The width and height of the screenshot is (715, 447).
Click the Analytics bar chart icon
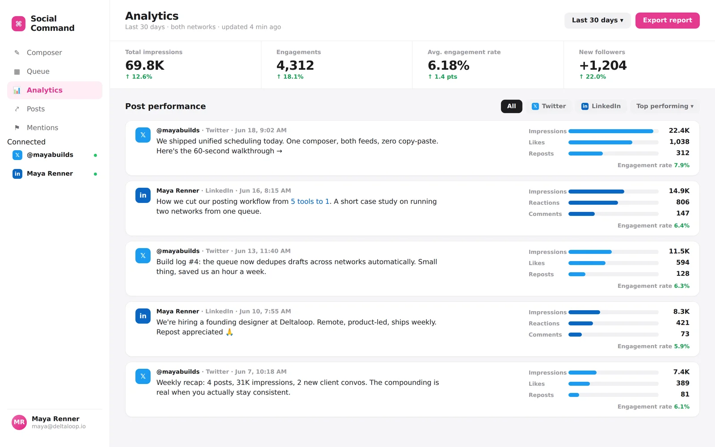click(17, 90)
